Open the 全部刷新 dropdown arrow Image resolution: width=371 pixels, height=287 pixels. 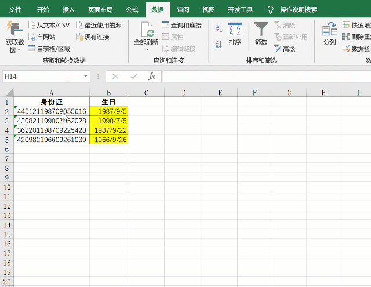tap(146, 50)
